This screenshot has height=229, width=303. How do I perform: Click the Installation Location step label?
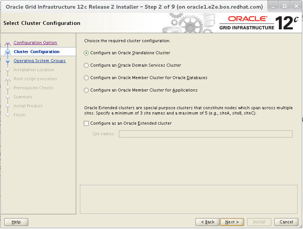pyautogui.click(x=34, y=70)
